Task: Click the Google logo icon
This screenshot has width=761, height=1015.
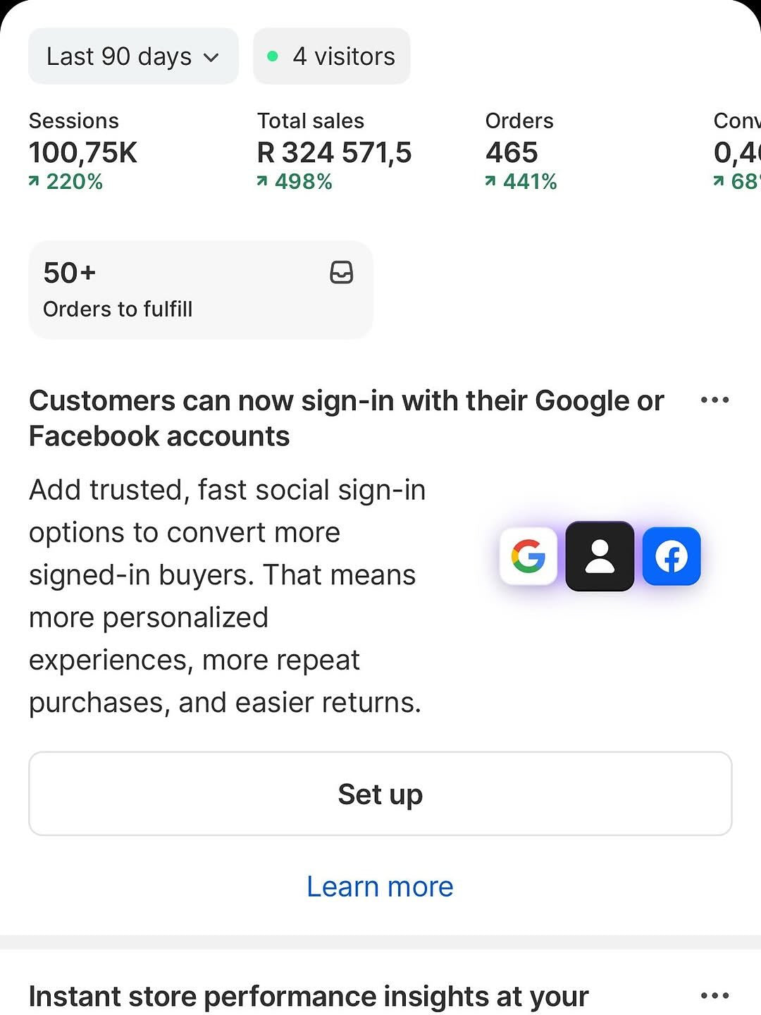Action: [528, 556]
